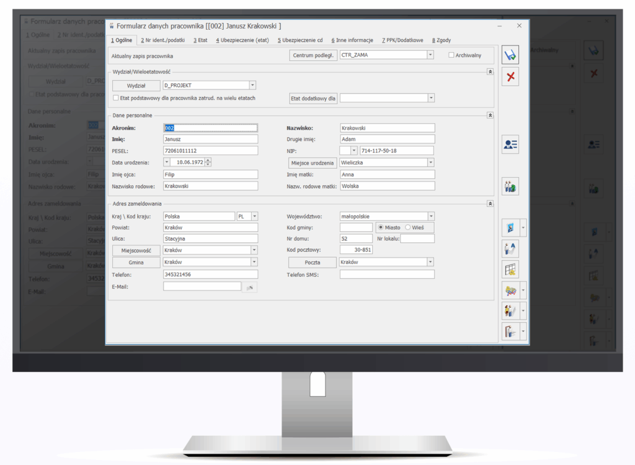Expand the Centrum podległ. CTR_ZAMA dropdown
This screenshot has width=635, height=465.
[x=430, y=55]
